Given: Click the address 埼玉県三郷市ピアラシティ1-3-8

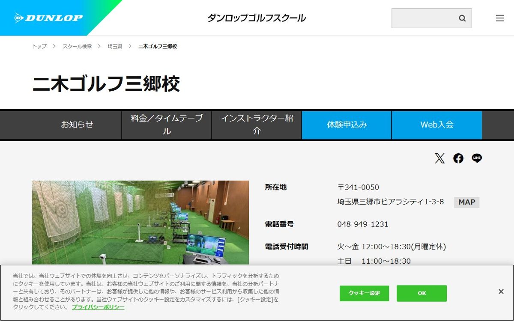Looking at the screenshot, I should click(x=391, y=202).
